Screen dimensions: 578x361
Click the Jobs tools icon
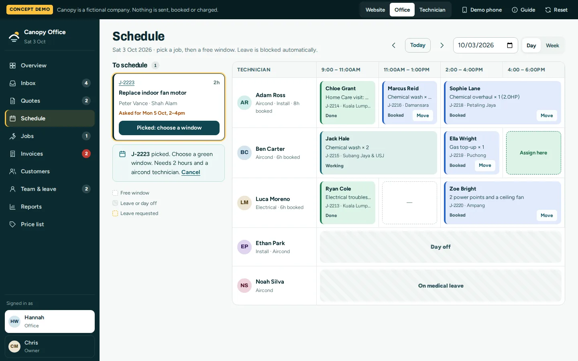coord(13,136)
